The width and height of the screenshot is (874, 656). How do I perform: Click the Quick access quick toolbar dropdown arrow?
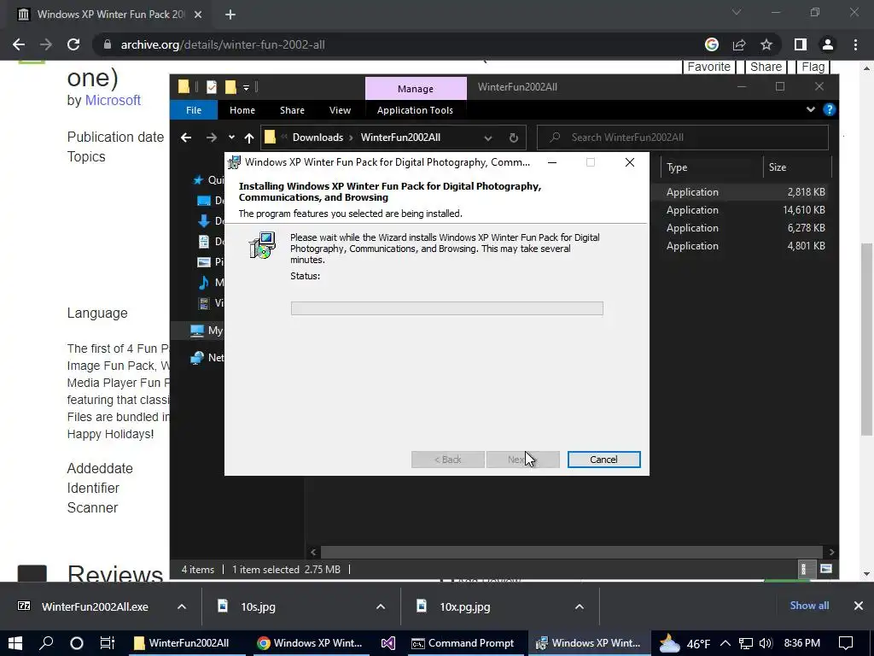pyautogui.click(x=246, y=88)
